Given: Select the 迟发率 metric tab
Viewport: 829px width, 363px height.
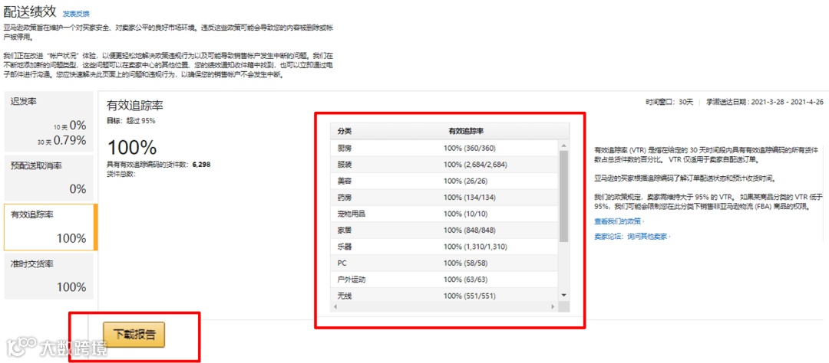Looking at the screenshot, I should pyautogui.click(x=48, y=121).
